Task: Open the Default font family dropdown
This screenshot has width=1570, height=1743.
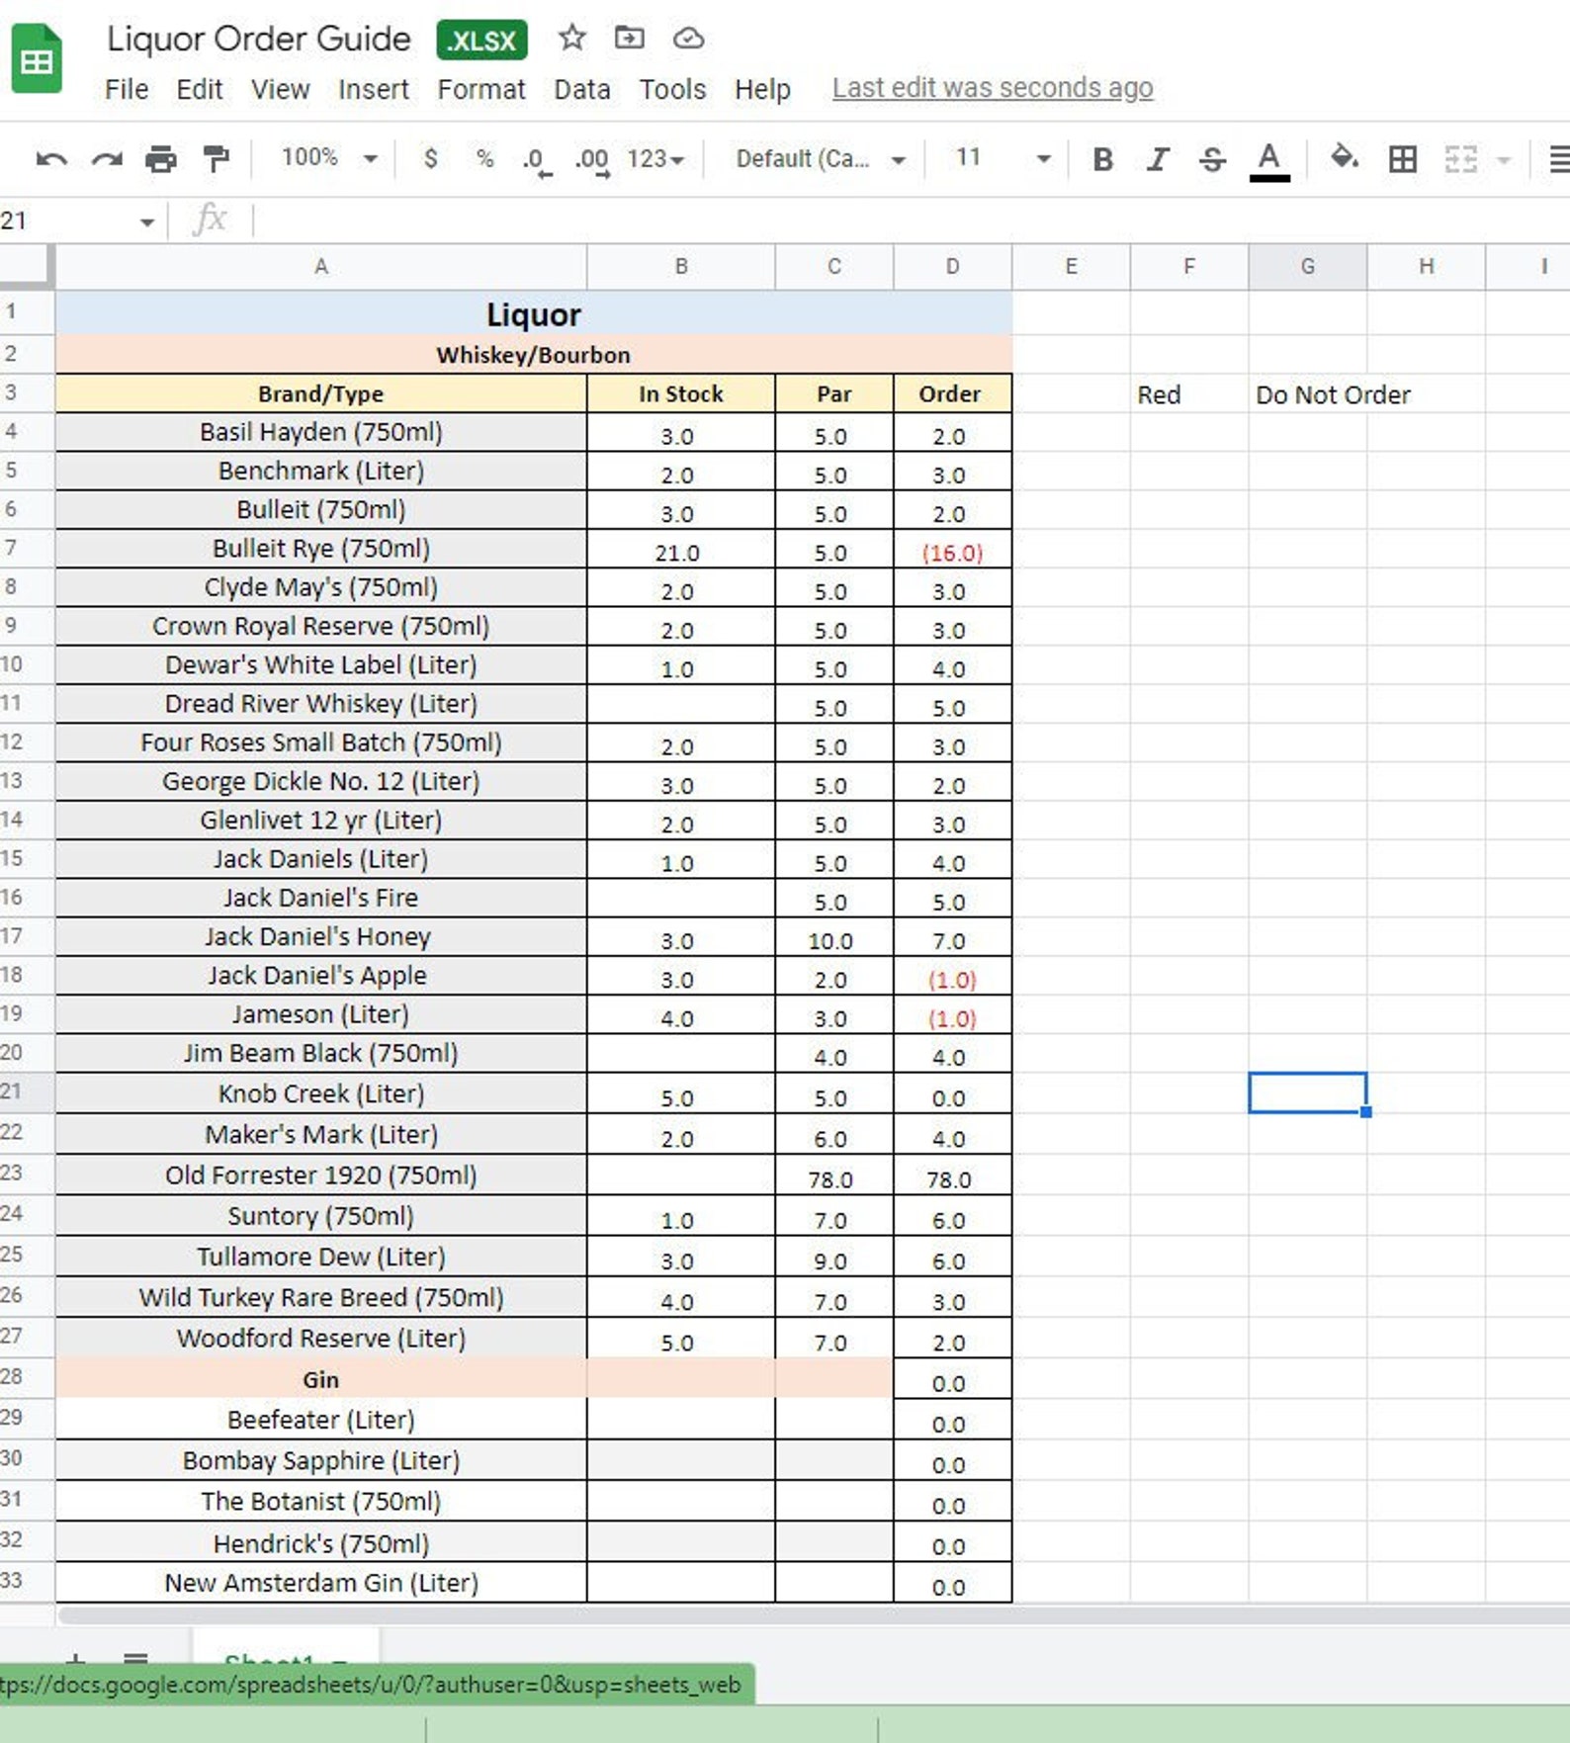Action: (x=820, y=159)
